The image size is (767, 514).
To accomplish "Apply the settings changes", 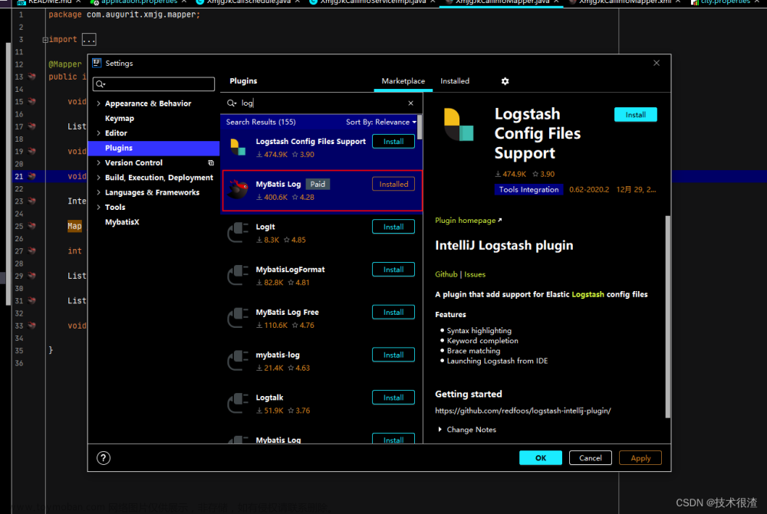I will point(640,458).
